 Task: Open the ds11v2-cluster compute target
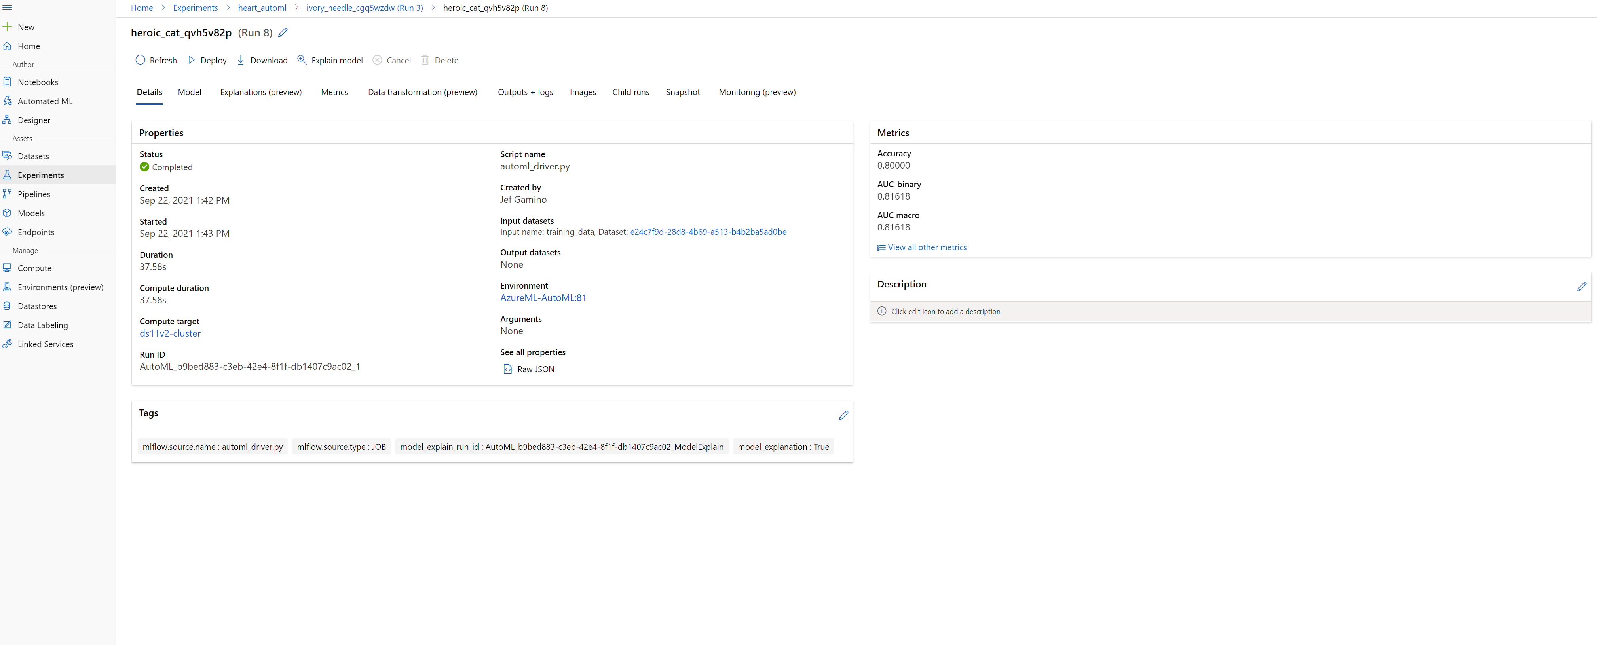[x=170, y=333]
